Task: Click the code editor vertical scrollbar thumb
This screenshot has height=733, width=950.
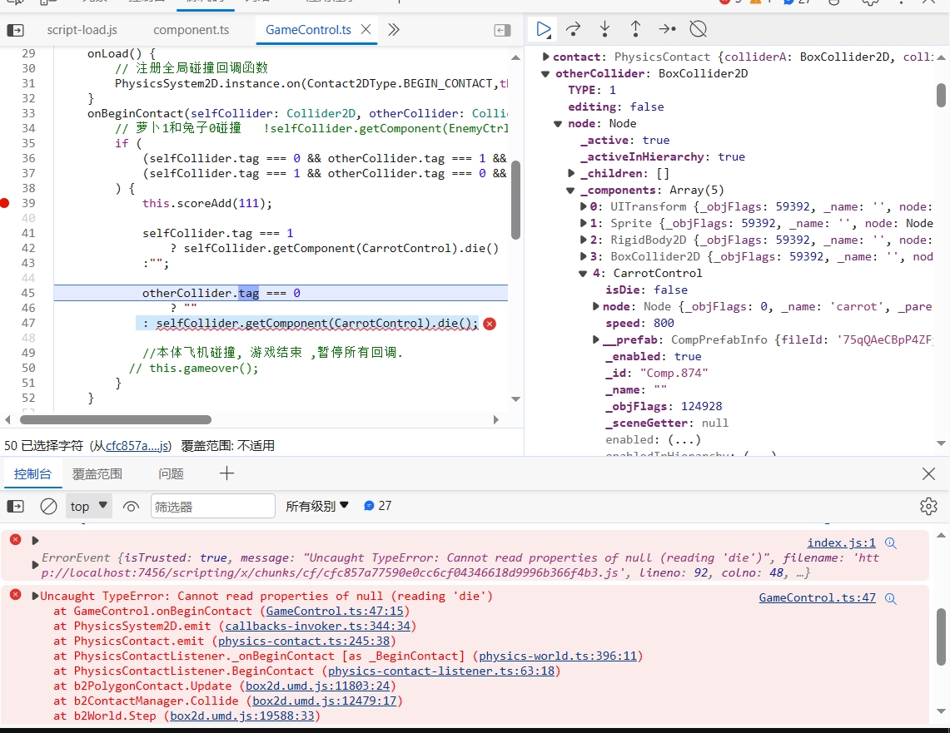Action: (x=515, y=200)
